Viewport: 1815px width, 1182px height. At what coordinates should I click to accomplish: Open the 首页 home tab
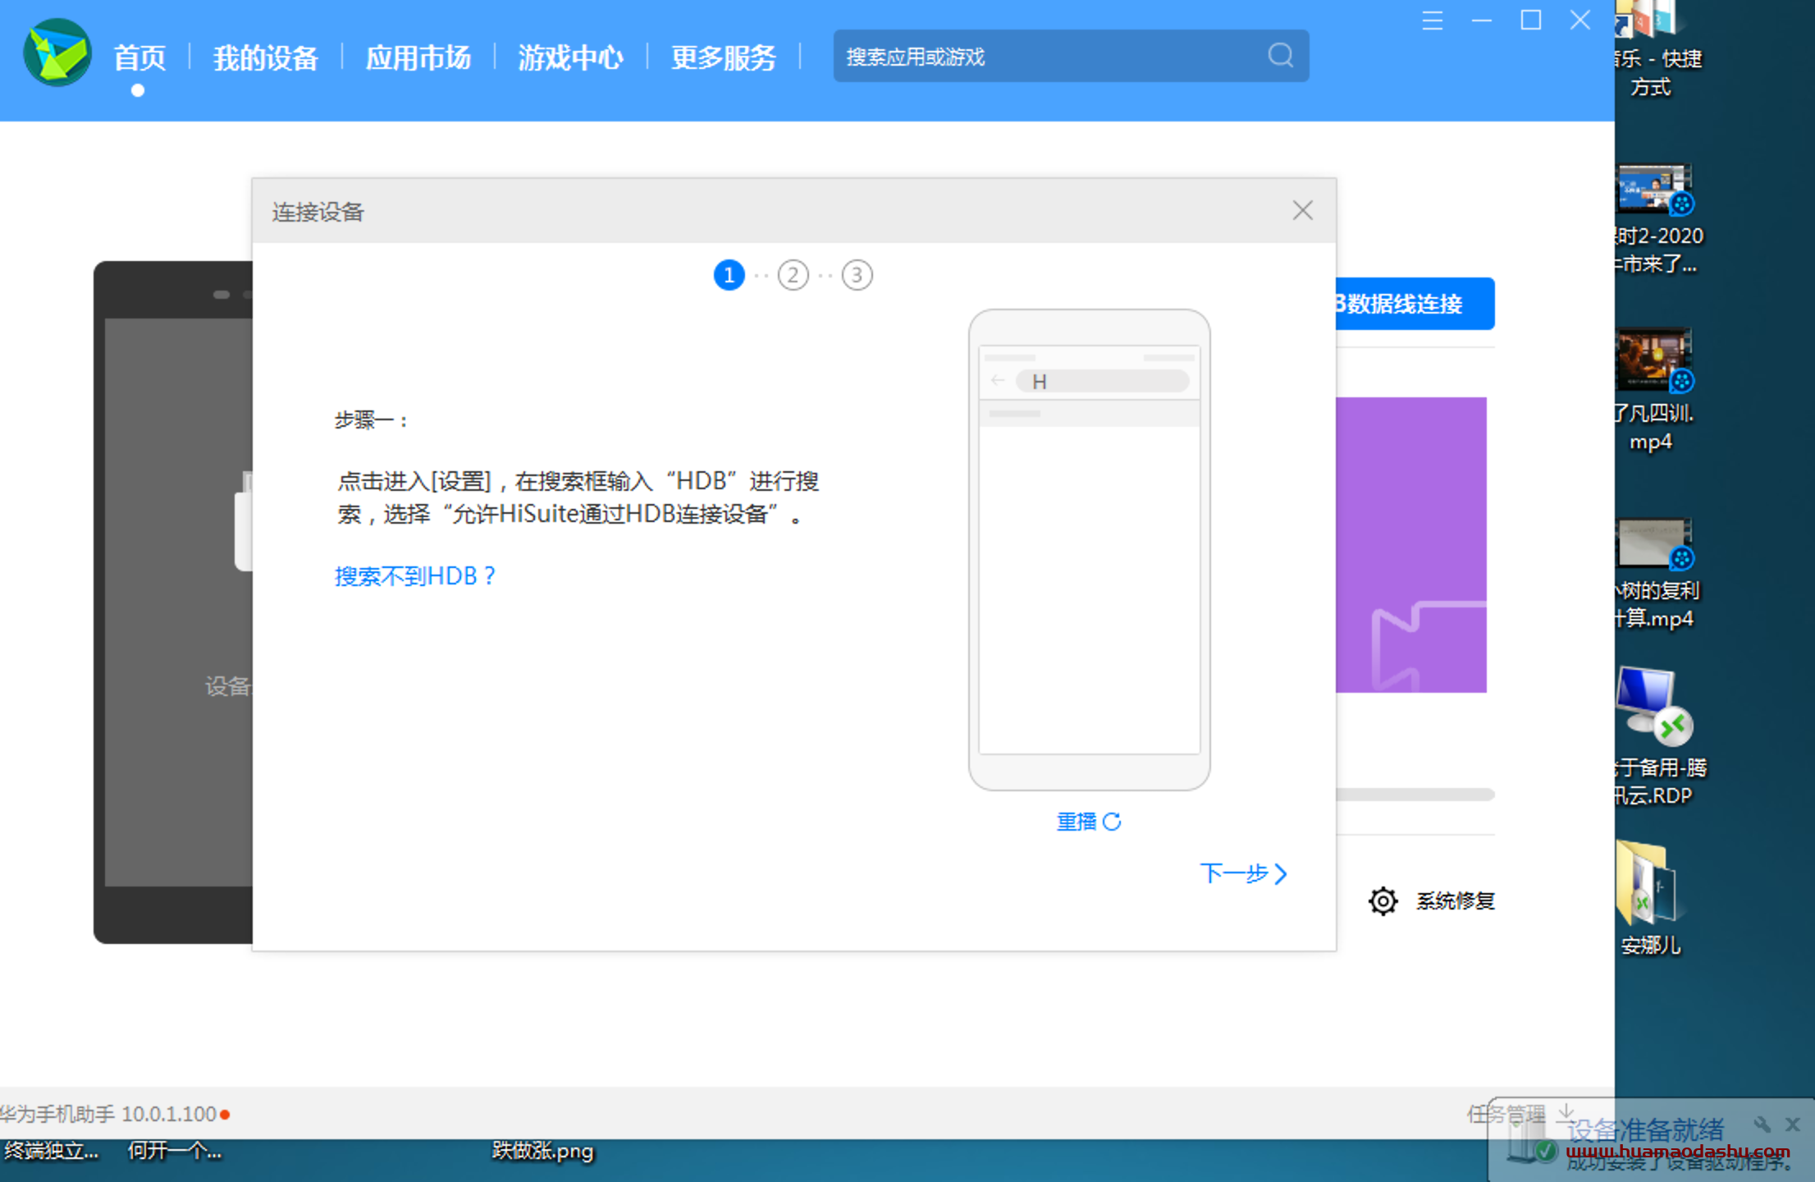coord(139,57)
